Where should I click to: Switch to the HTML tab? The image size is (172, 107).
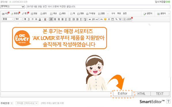pyautogui.click(x=141, y=94)
